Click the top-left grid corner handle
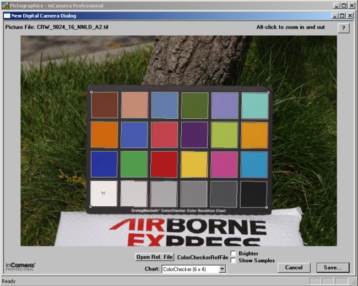The width and height of the screenshot is (358, 286). coord(91,92)
